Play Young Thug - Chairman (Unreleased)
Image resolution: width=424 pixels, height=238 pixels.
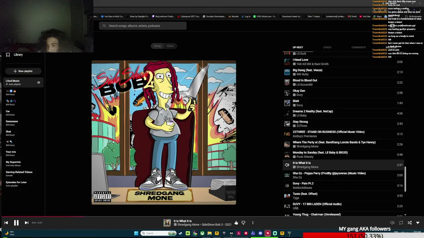344,215
